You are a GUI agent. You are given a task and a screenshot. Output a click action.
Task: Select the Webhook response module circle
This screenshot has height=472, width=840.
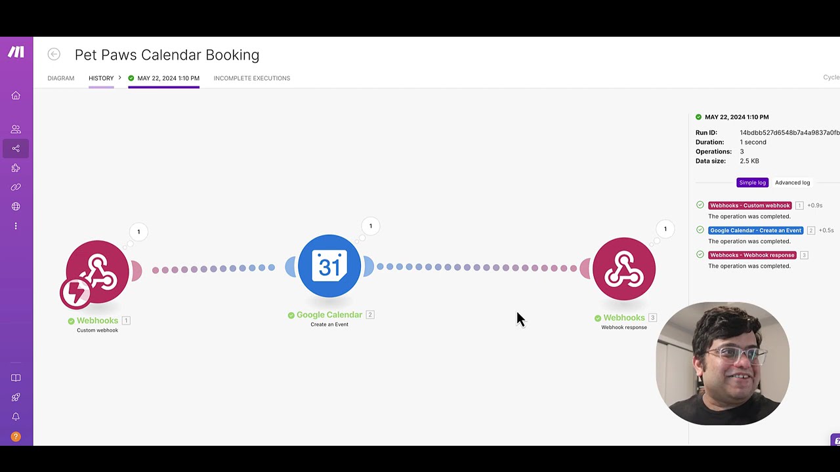[624, 269]
